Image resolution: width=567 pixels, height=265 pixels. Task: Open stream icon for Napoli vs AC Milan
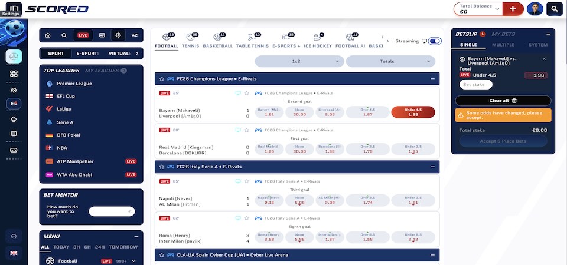coord(238,181)
